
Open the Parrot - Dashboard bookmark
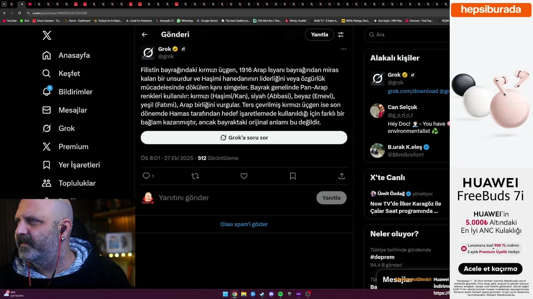coord(77,20)
